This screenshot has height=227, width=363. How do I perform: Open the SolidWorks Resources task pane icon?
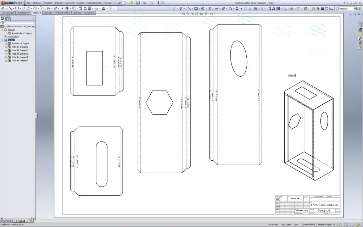click(x=360, y=25)
